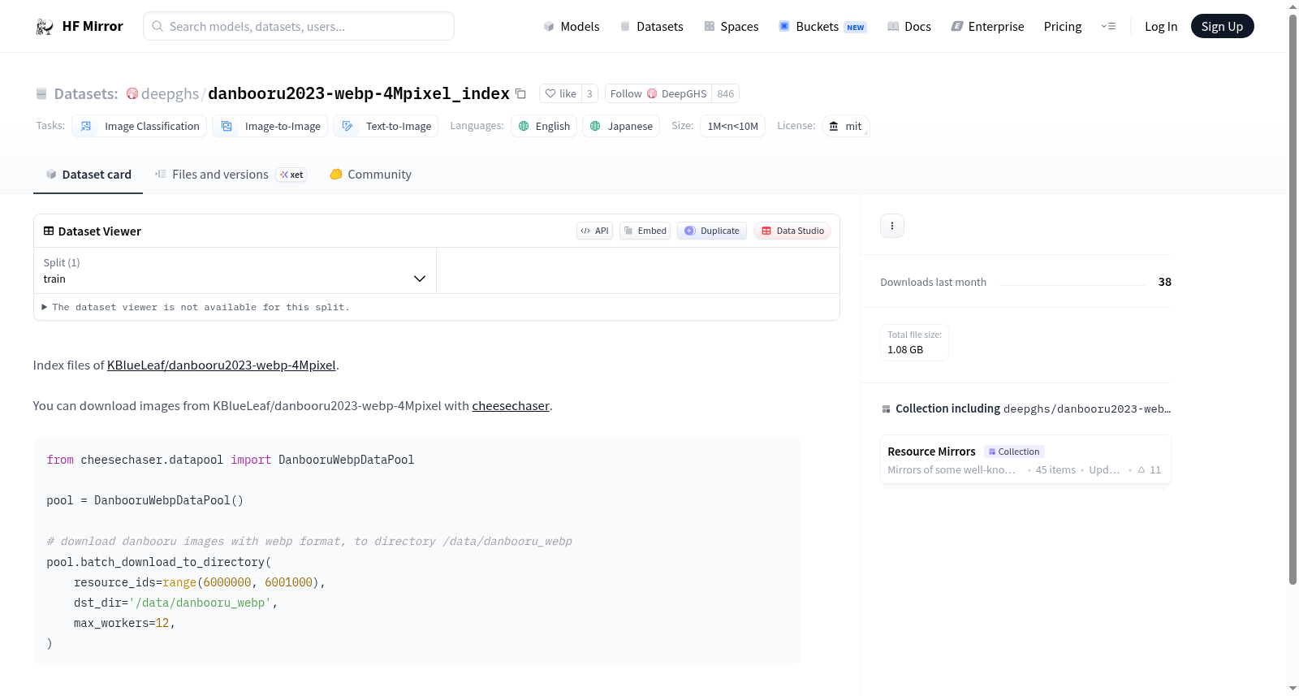Focus the search models and datasets field
This screenshot has width=1299, height=696.
(299, 27)
